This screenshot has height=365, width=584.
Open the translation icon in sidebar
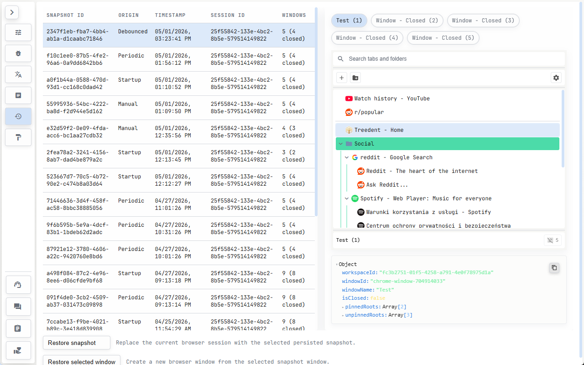(18, 74)
